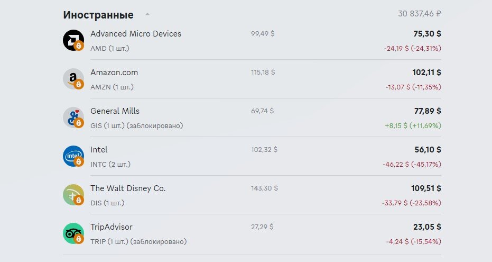Select the TripAdvisor stock entry
This screenshot has height=262, width=492.
252,234
